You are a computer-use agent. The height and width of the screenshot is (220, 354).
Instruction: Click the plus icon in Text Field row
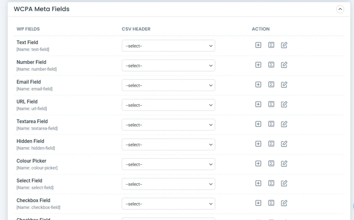point(258,45)
